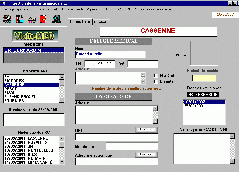
Task: Open the A propos menu
Action: (x=94, y=9)
